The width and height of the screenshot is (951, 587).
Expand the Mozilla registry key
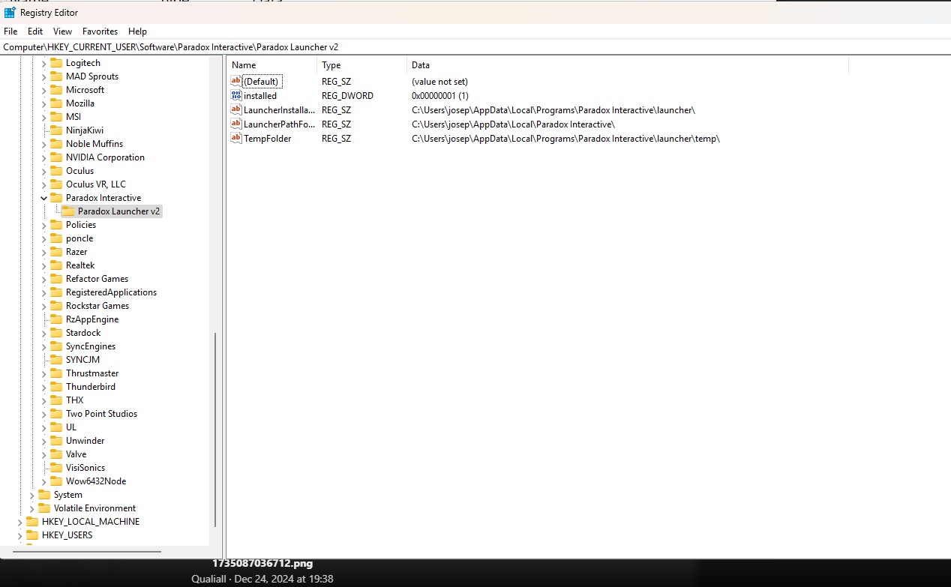pos(43,103)
